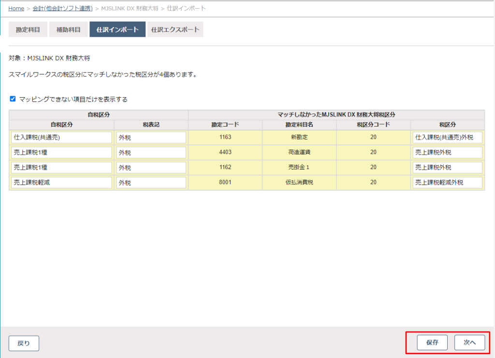Click the 税表記 column header
495x358 pixels.
coord(151,125)
